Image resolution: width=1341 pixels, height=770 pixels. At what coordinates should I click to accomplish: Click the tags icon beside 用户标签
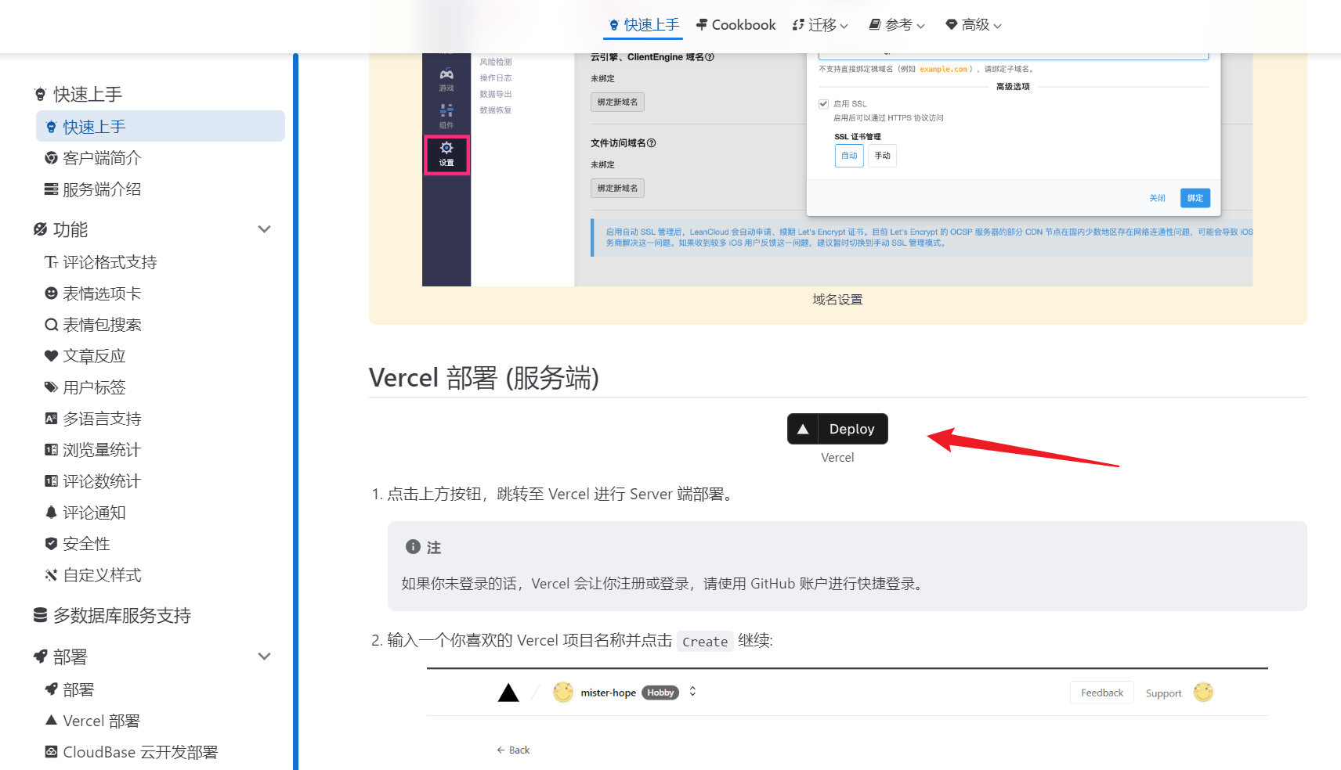[51, 387]
